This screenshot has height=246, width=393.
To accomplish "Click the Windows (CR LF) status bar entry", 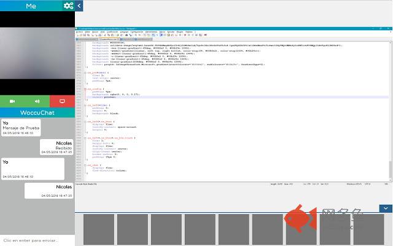I will (354, 184).
